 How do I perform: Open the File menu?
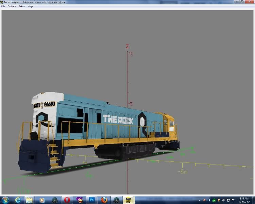pyautogui.click(x=3, y=6)
